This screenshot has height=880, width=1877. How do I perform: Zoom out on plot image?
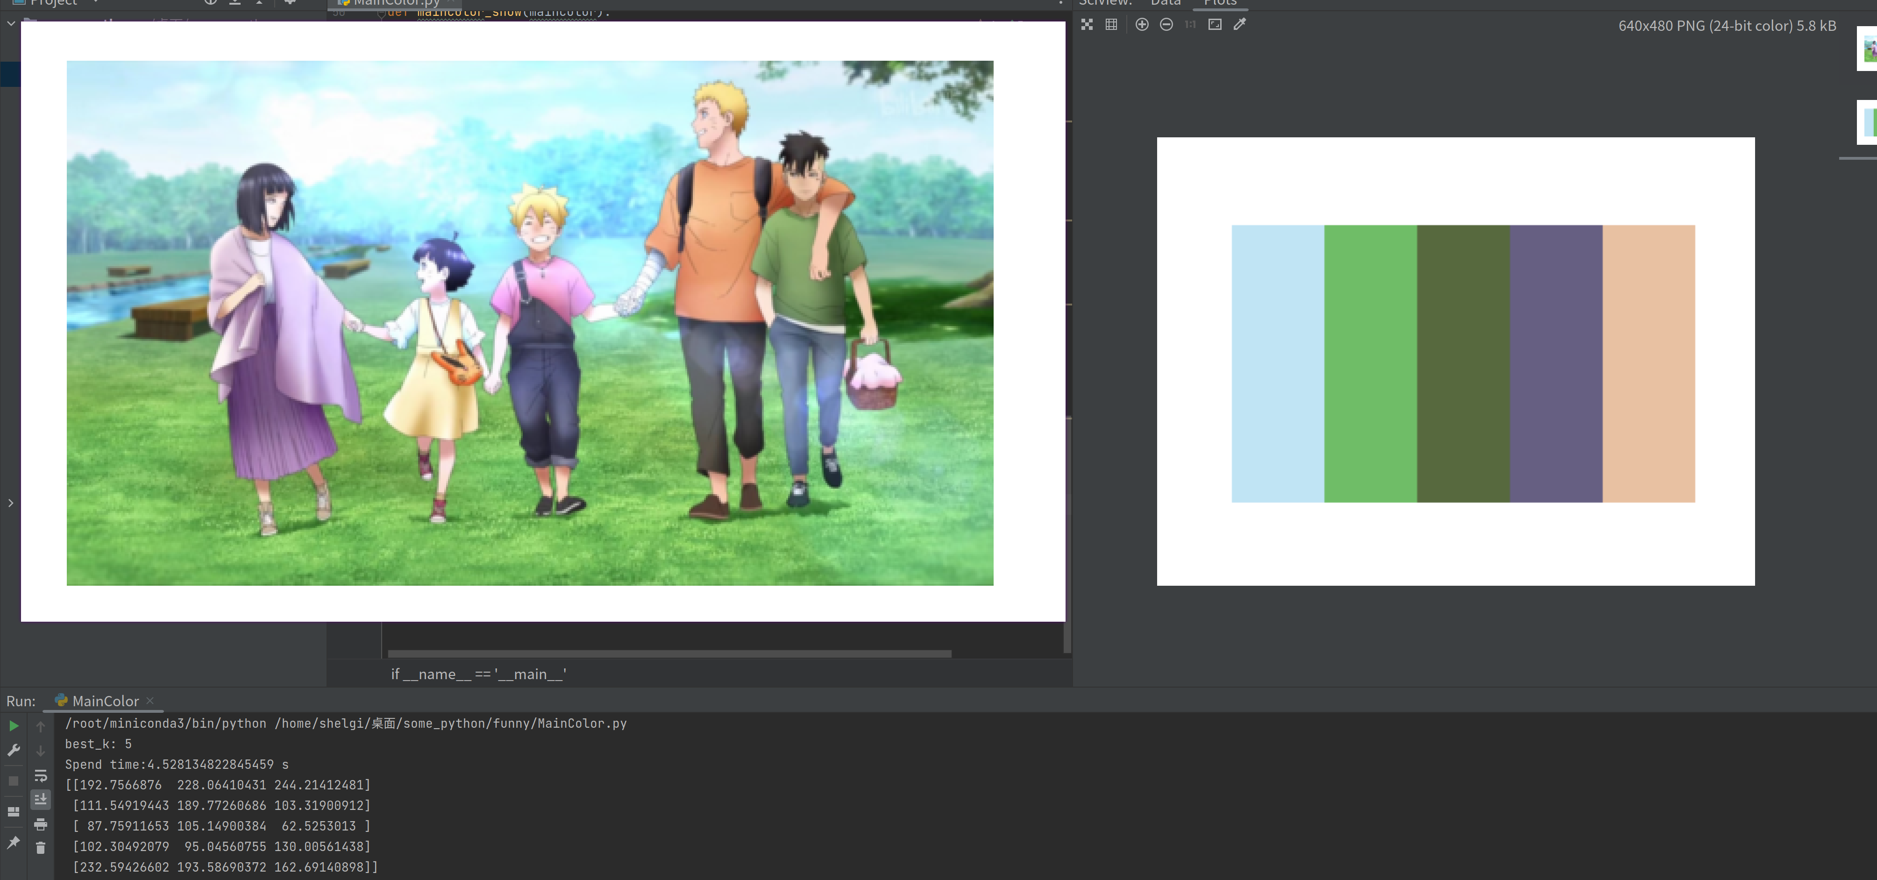[x=1166, y=25]
